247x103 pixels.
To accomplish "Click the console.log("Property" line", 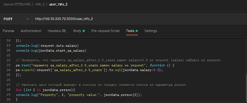I will (79, 95).
